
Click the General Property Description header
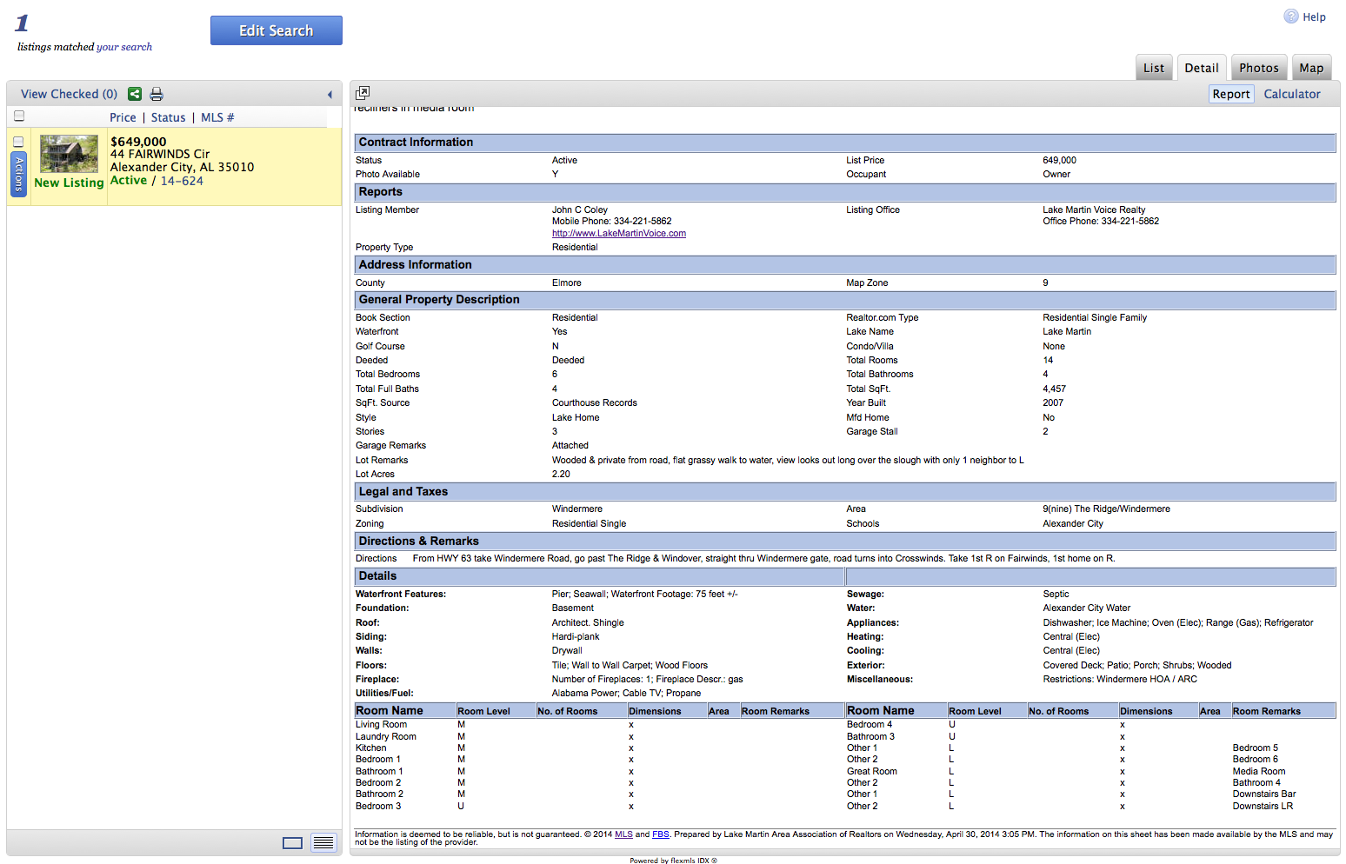click(845, 300)
